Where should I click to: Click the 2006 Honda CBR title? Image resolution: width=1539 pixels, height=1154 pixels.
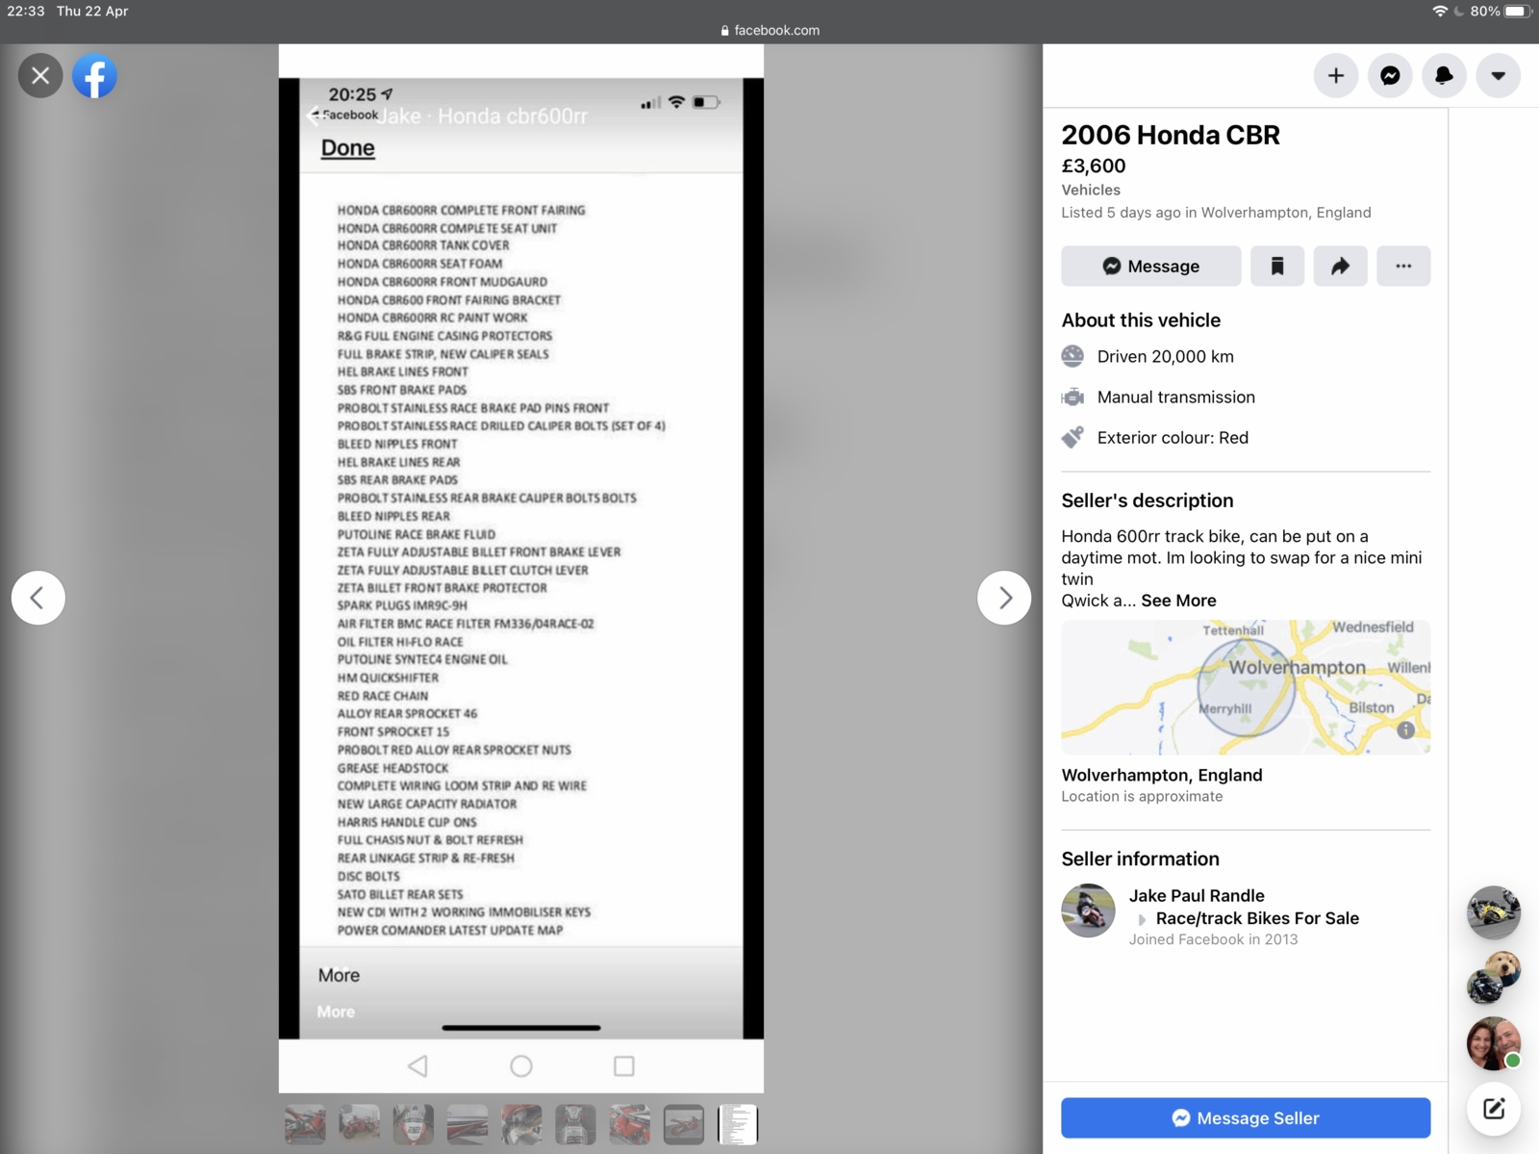coord(1170,136)
